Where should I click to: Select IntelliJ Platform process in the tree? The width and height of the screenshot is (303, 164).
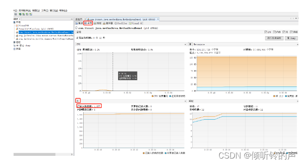pyautogui.click(x=36, y=29)
